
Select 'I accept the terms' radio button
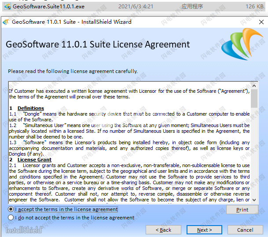tap(11, 209)
